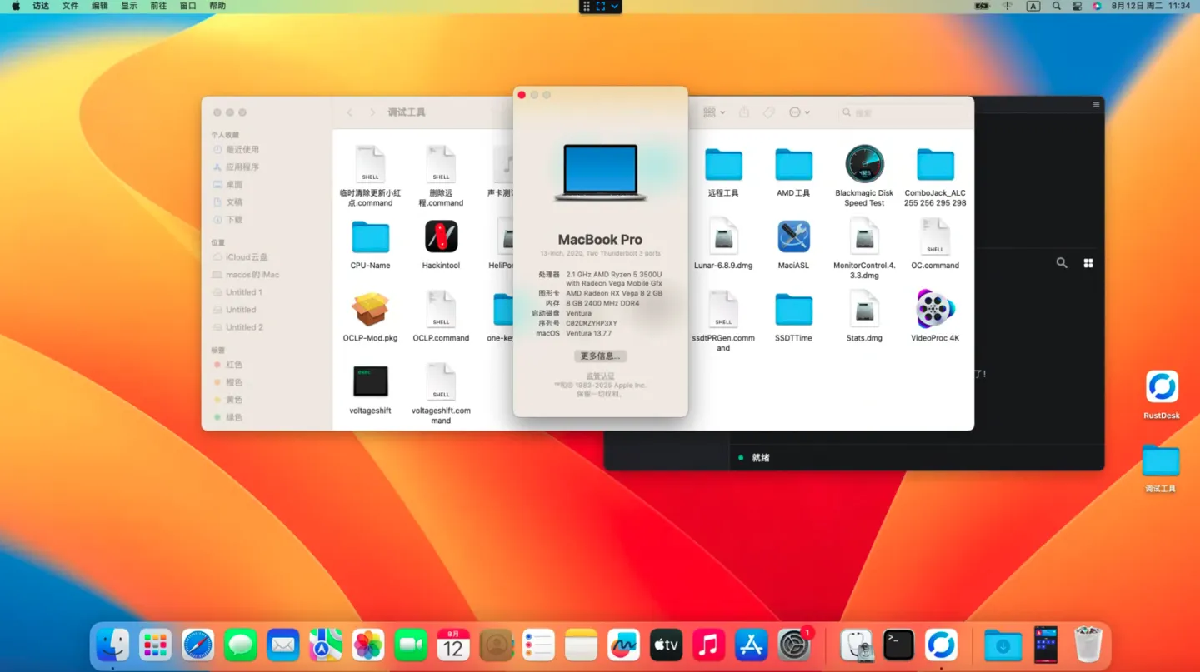1200x672 pixels.
Task: Switch to grid view in dark window
Action: pos(1087,263)
